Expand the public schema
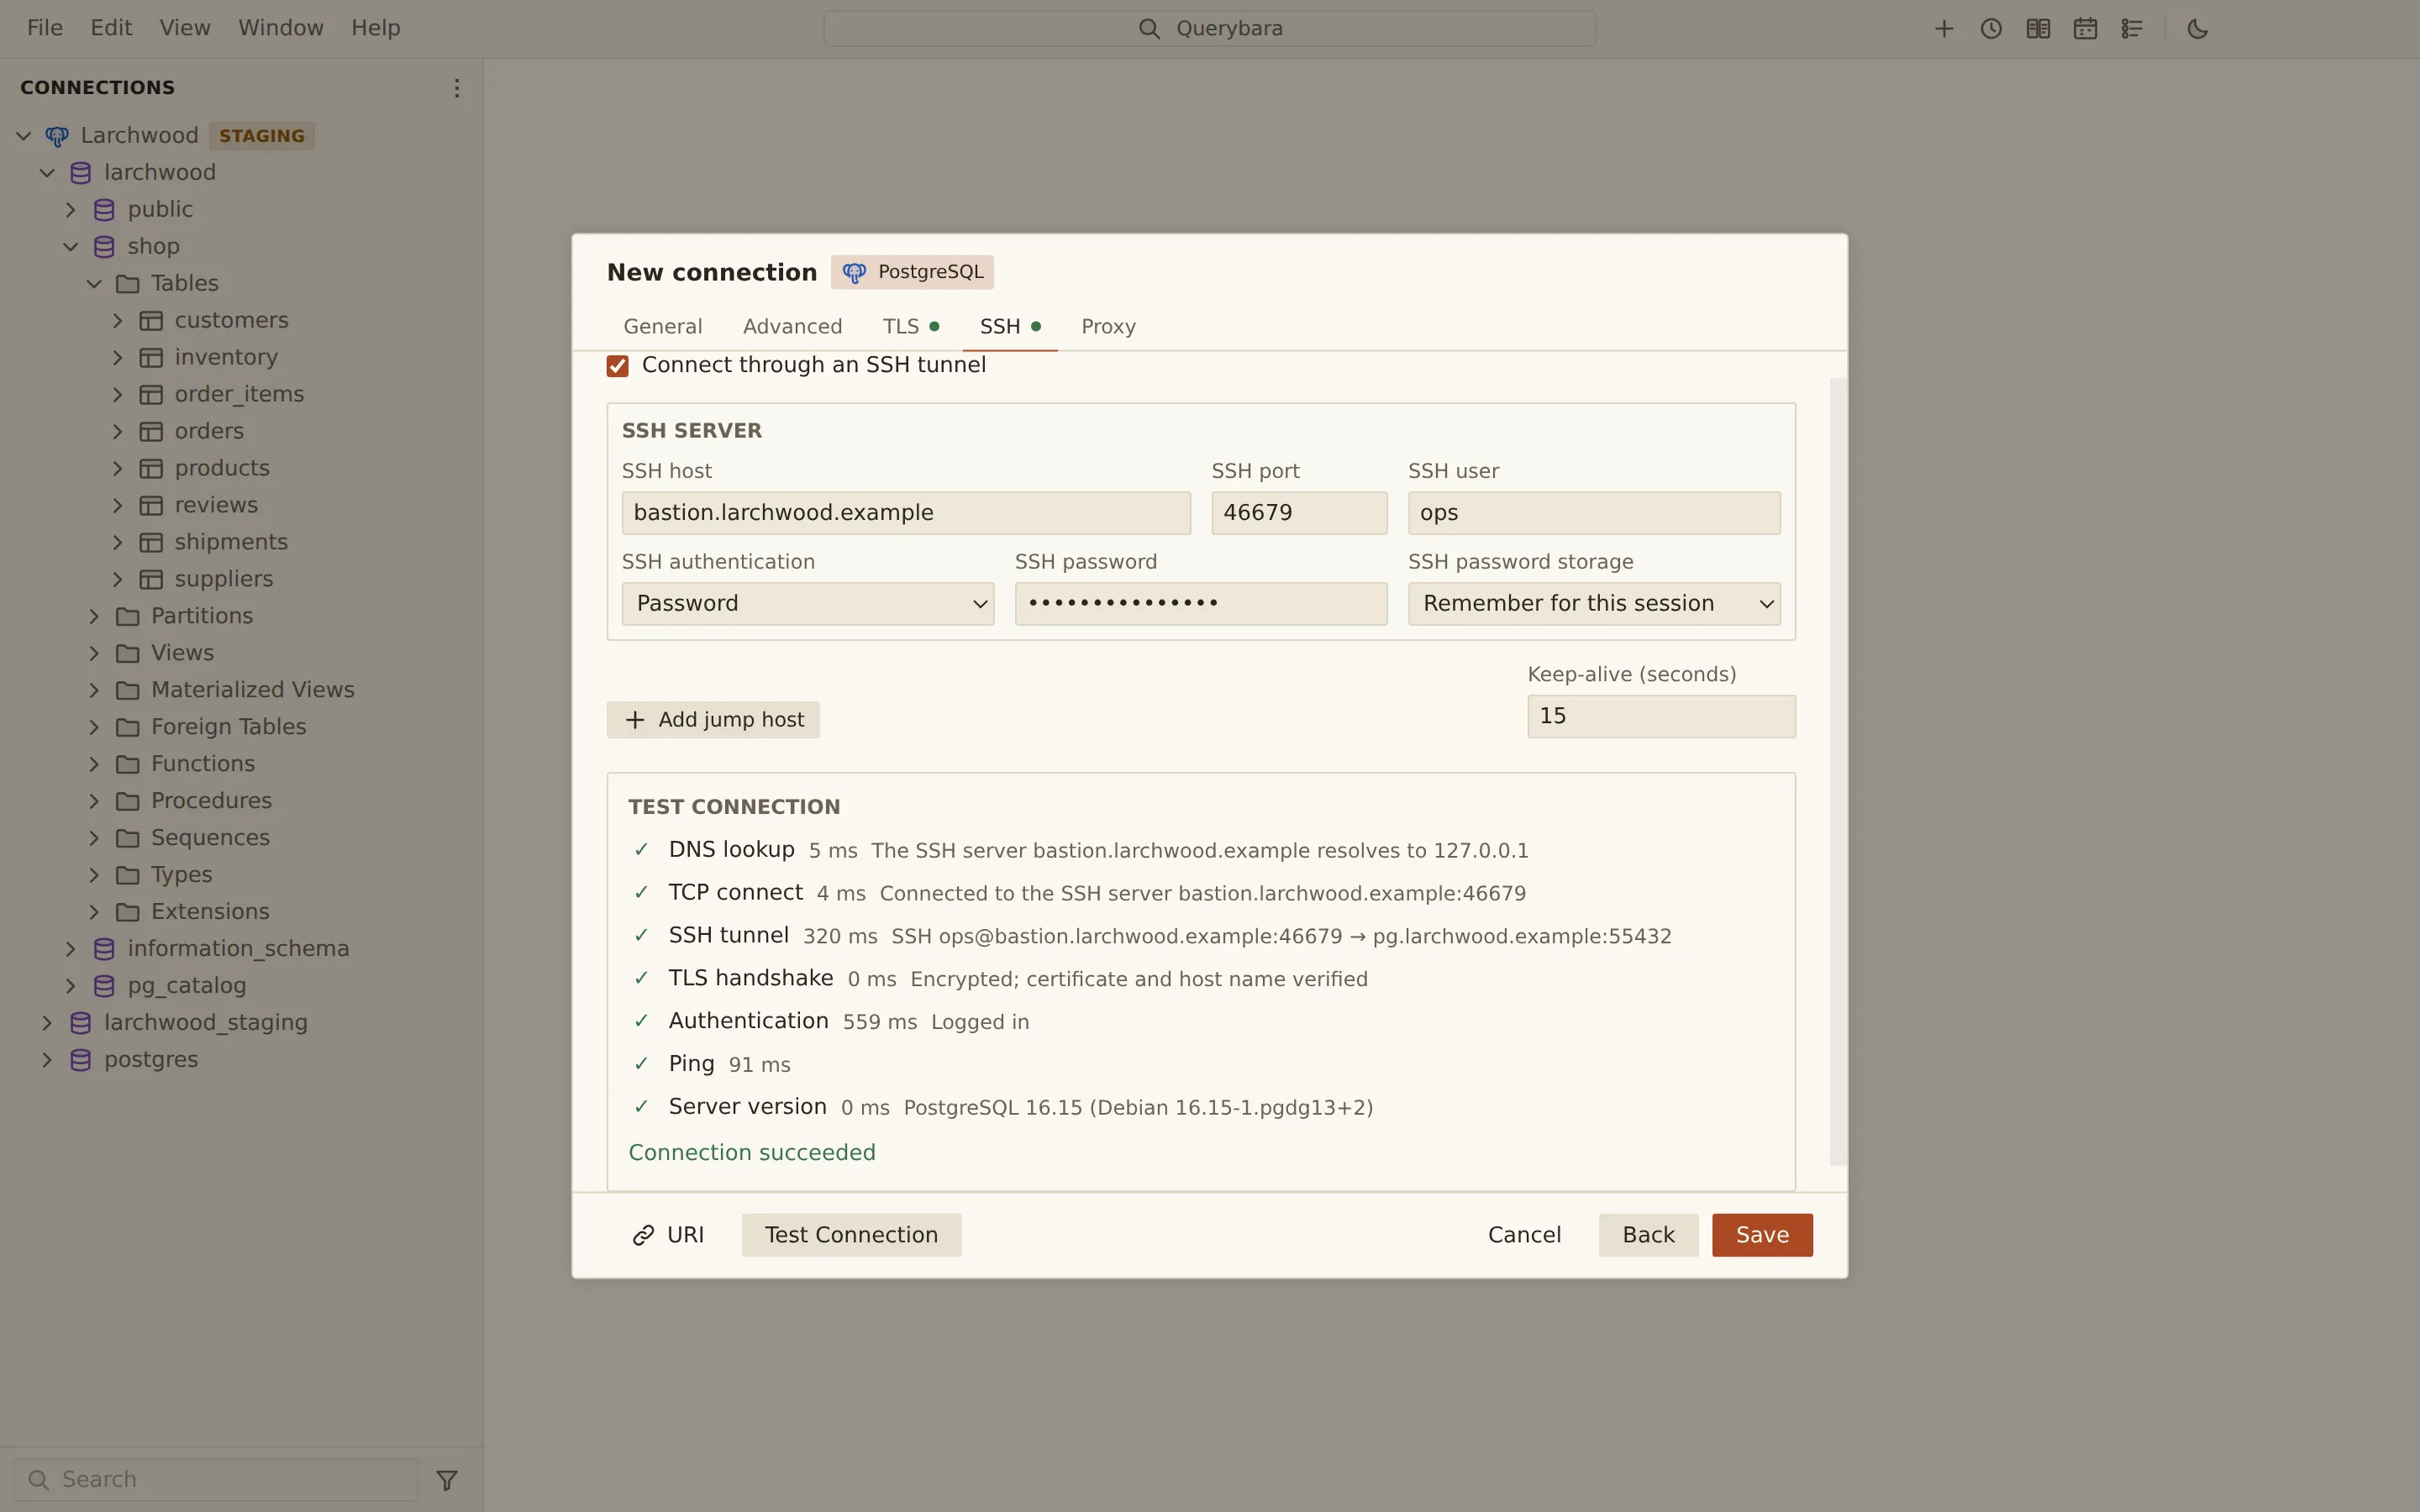Viewport: 2420px width, 1512px height. [x=71, y=210]
